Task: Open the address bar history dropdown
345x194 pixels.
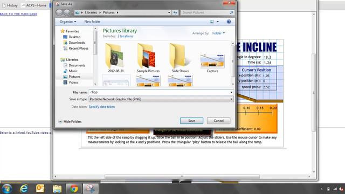Action: coord(169,12)
